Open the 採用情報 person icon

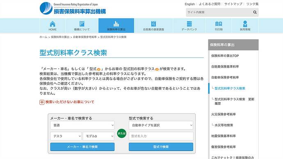click(245, 24)
